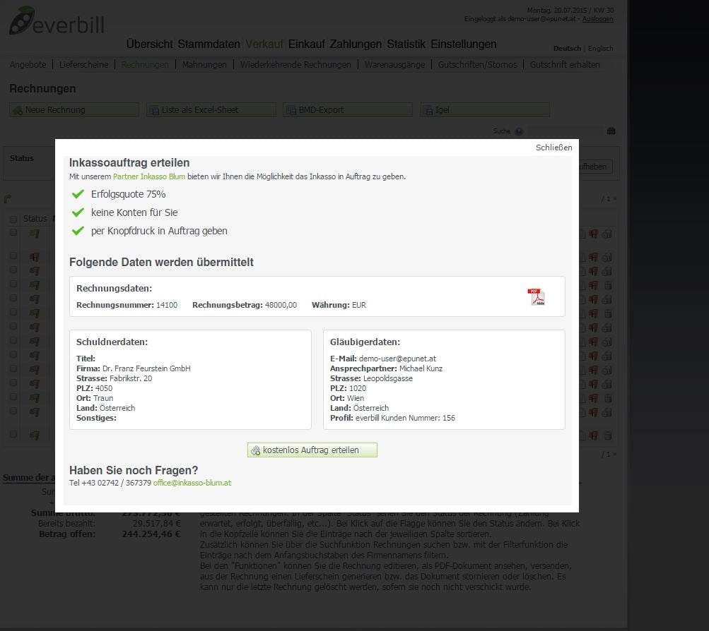
Task: Open the Einkauf main menu
Action: click(307, 44)
